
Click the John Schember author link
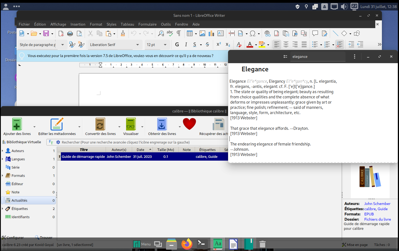pos(377,204)
